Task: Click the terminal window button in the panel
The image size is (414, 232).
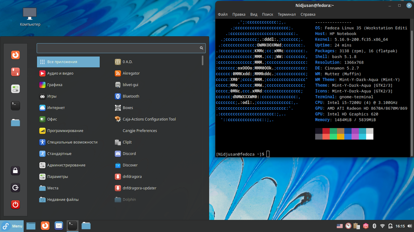Action: (x=72, y=226)
